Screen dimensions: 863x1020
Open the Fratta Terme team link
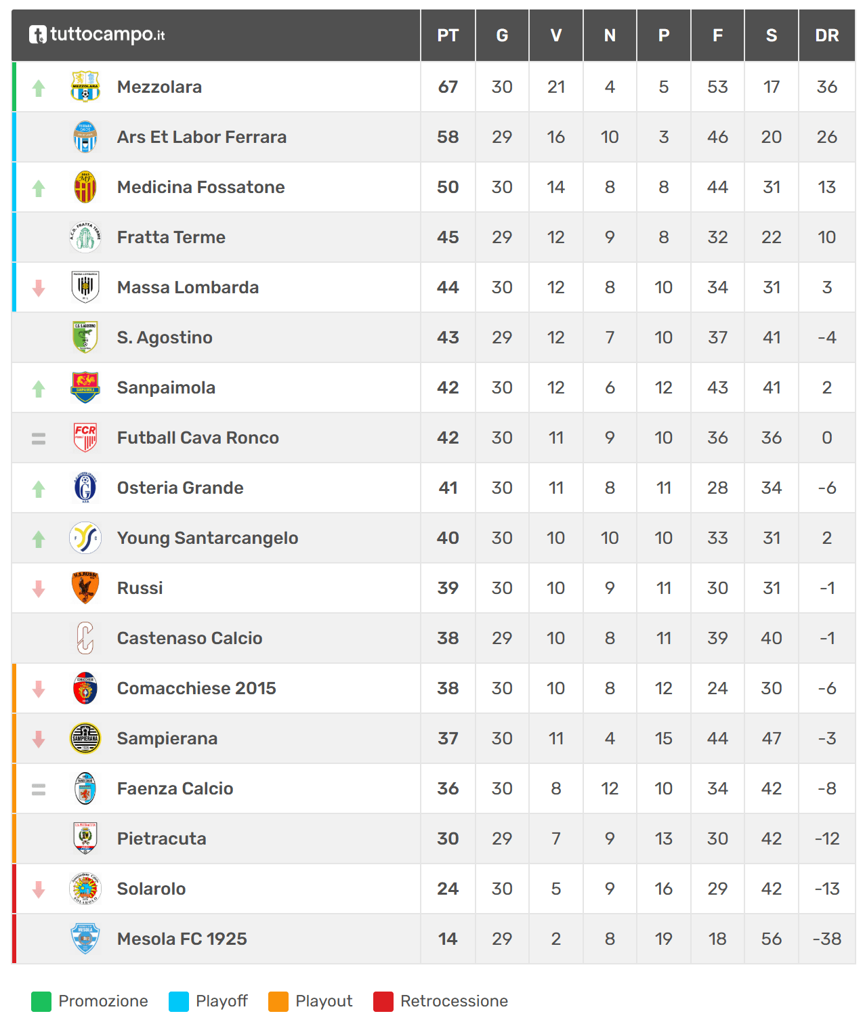pos(171,237)
